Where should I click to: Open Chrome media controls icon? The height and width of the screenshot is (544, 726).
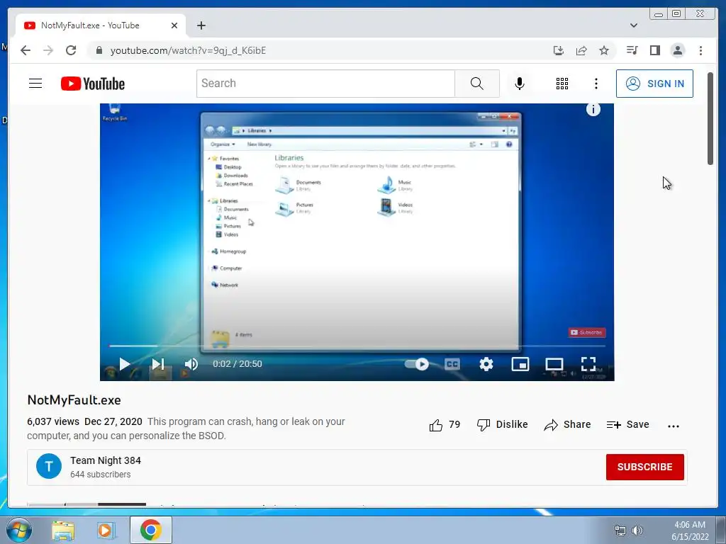632,50
